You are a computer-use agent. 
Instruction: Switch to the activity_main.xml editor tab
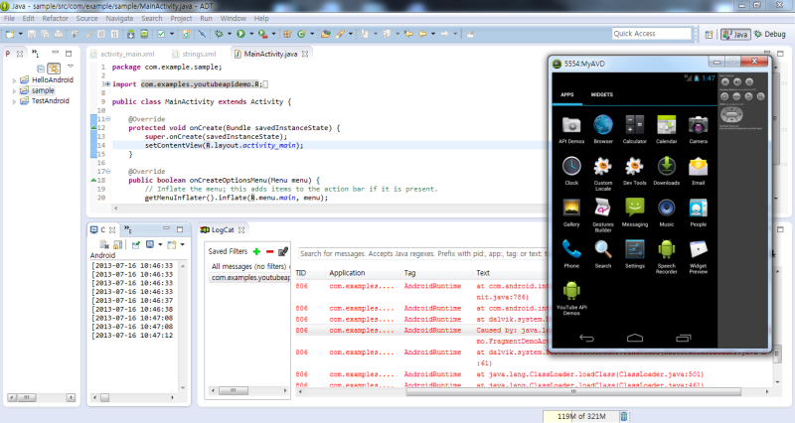point(122,54)
